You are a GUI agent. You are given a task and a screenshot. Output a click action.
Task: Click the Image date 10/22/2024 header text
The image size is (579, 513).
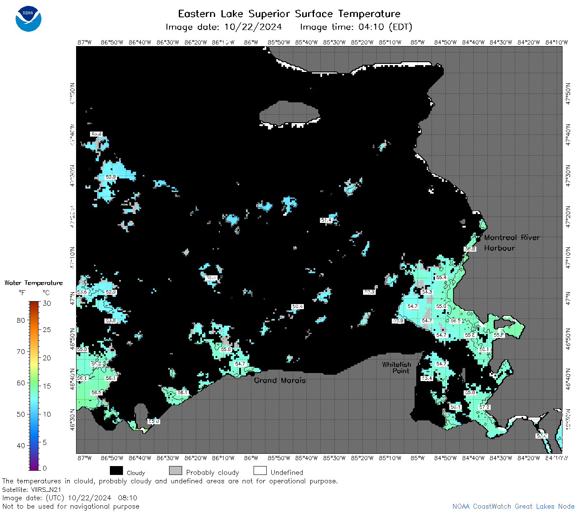tap(224, 27)
